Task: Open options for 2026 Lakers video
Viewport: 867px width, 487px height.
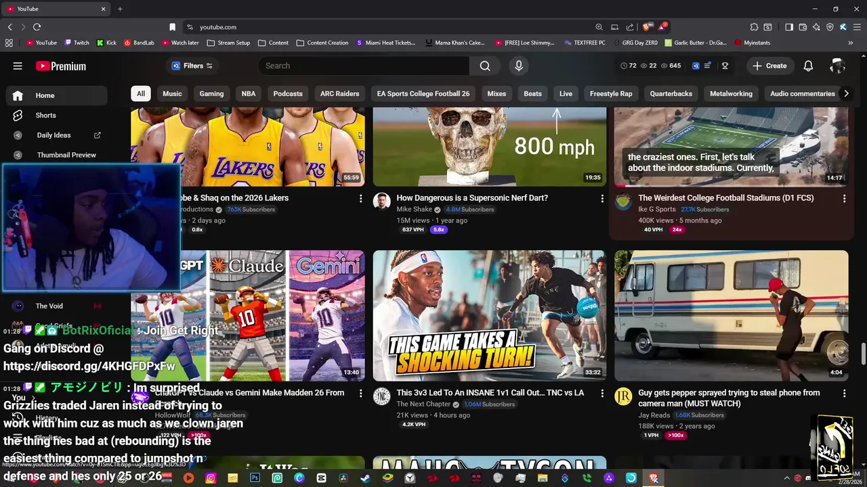Action: [360, 199]
